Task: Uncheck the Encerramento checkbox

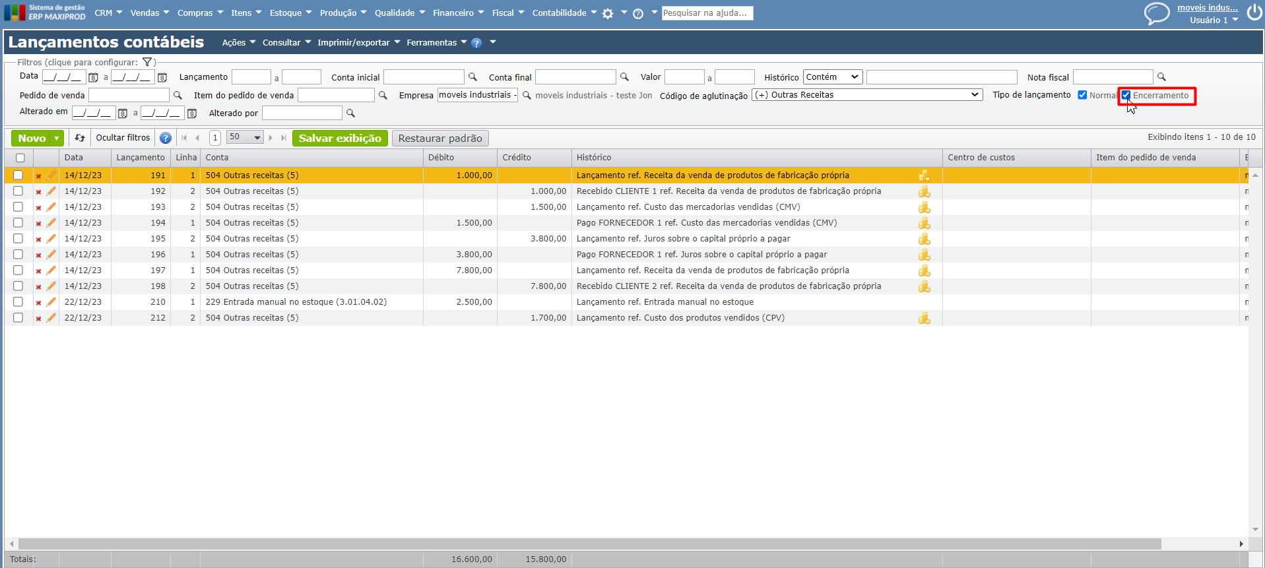Action: tap(1126, 95)
